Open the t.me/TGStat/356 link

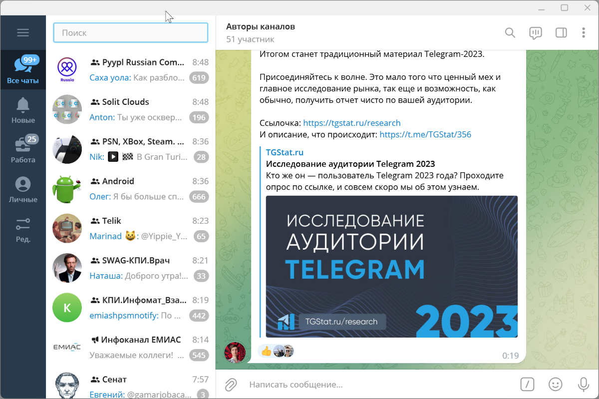425,134
